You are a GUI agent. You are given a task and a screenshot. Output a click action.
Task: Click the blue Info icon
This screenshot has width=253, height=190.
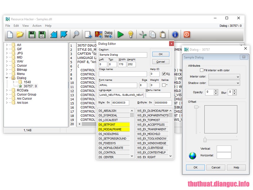175,35
